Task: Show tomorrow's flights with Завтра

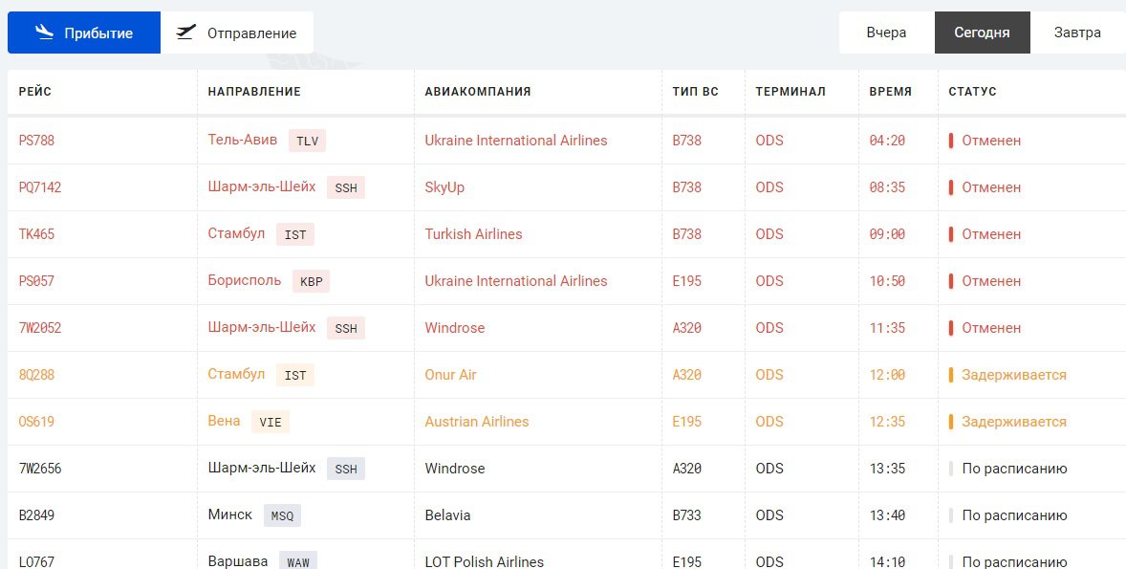Action: click(x=1077, y=33)
